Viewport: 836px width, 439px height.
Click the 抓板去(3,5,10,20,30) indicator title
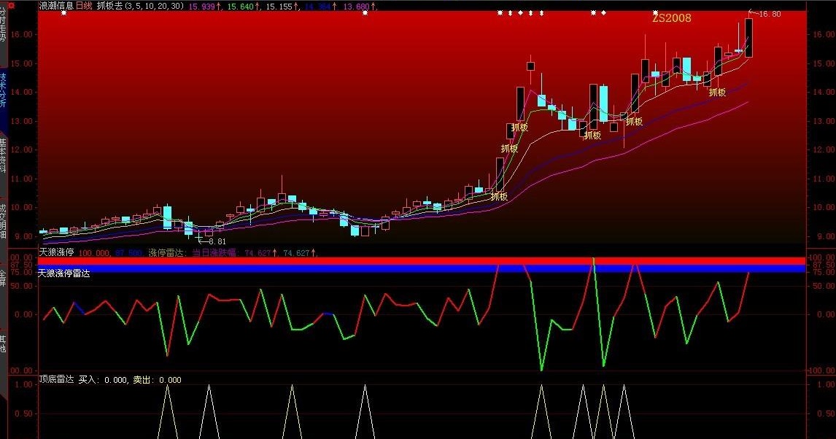point(140,6)
